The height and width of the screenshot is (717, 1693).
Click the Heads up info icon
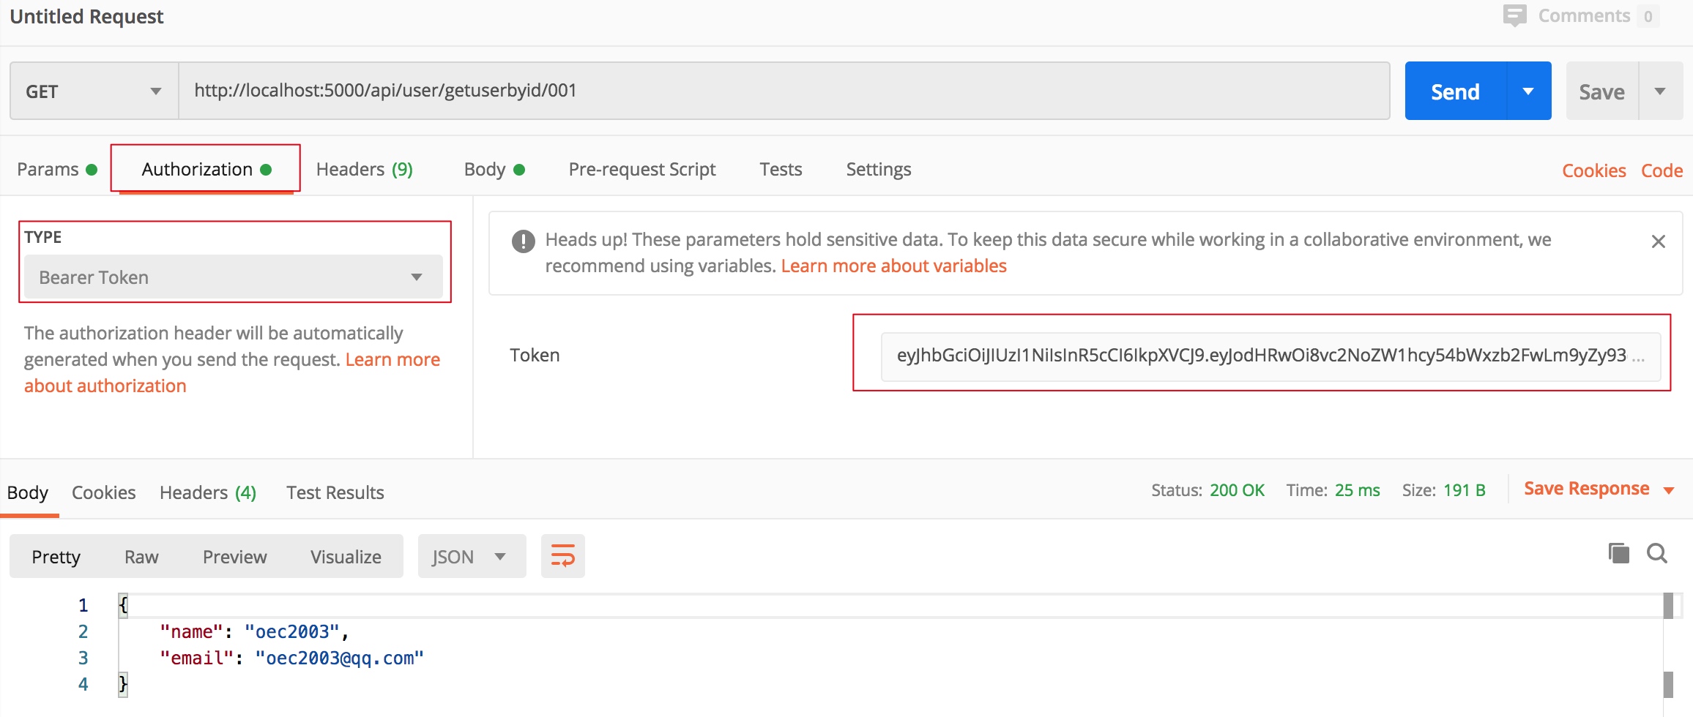(523, 241)
